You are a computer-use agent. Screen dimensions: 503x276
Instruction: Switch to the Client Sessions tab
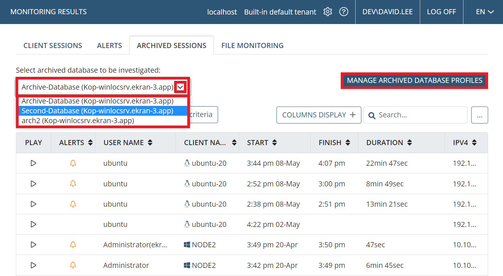click(53, 46)
